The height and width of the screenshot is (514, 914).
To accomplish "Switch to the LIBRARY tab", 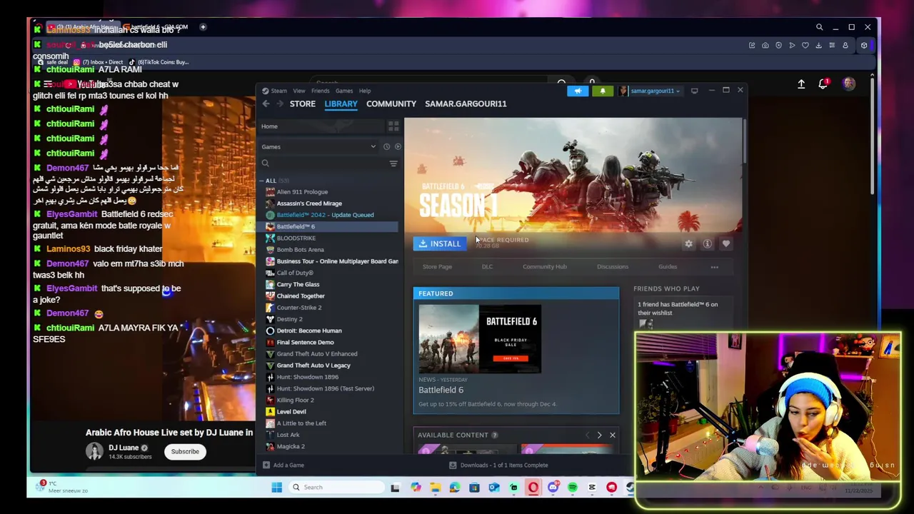I will click(341, 104).
